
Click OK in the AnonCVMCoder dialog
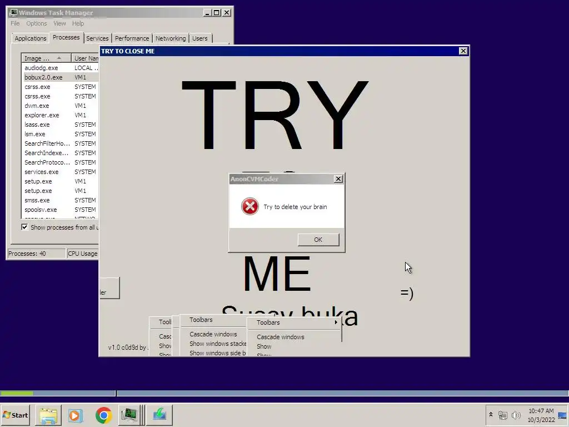[318, 240]
